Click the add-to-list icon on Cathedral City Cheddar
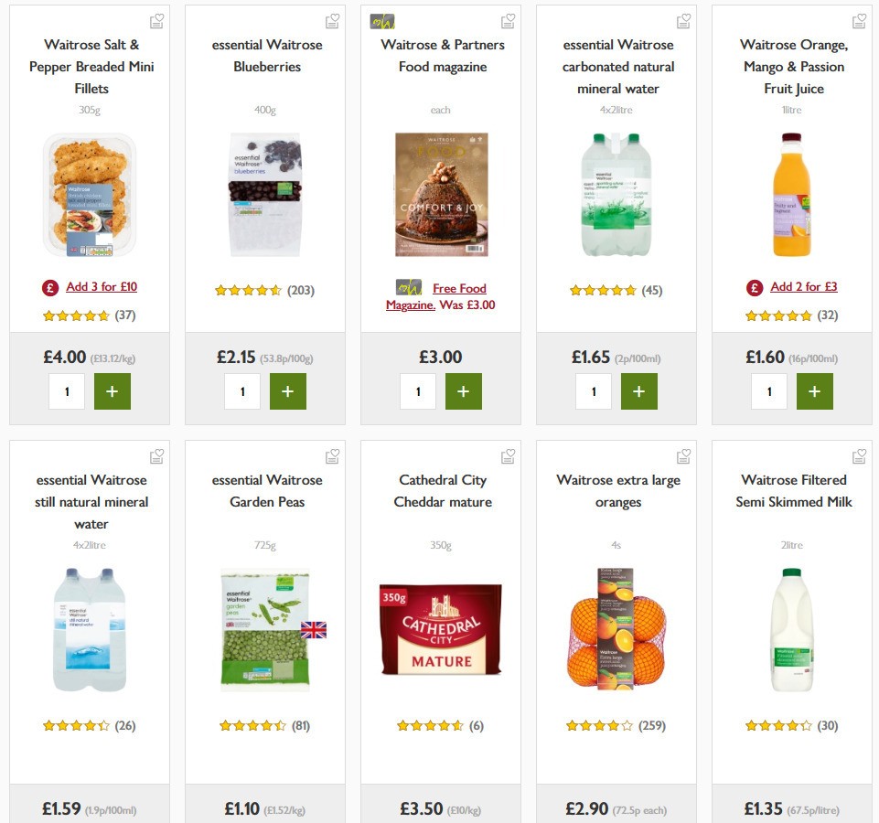Image resolution: width=879 pixels, height=823 pixels. pyautogui.click(x=508, y=454)
